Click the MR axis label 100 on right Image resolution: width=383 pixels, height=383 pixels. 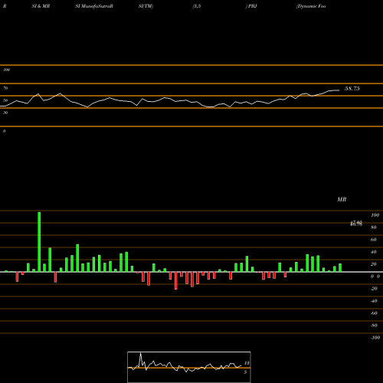coord(375,215)
